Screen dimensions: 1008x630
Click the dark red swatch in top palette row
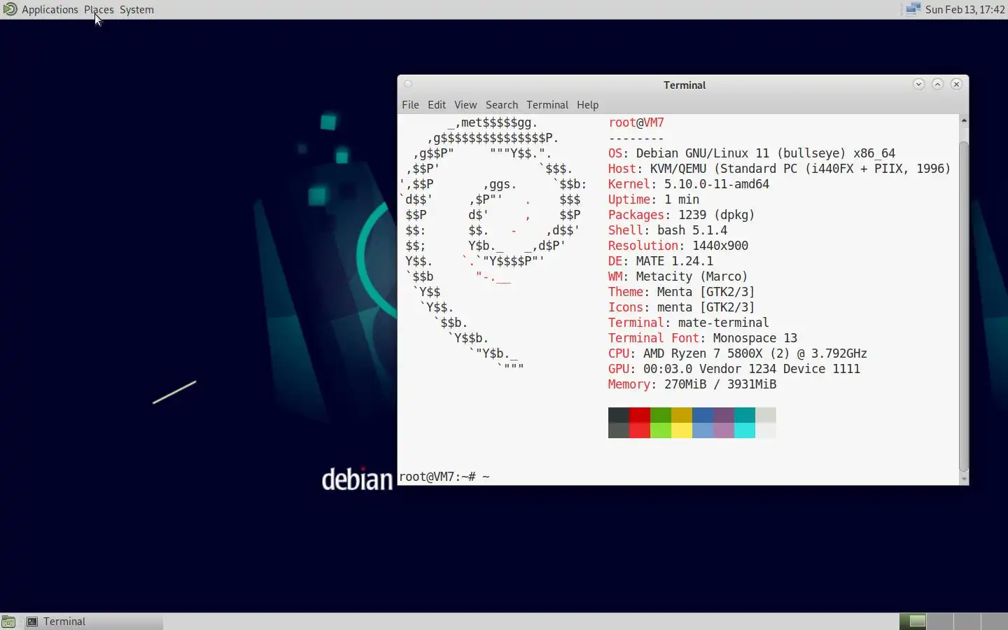click(x=640, y=415)
